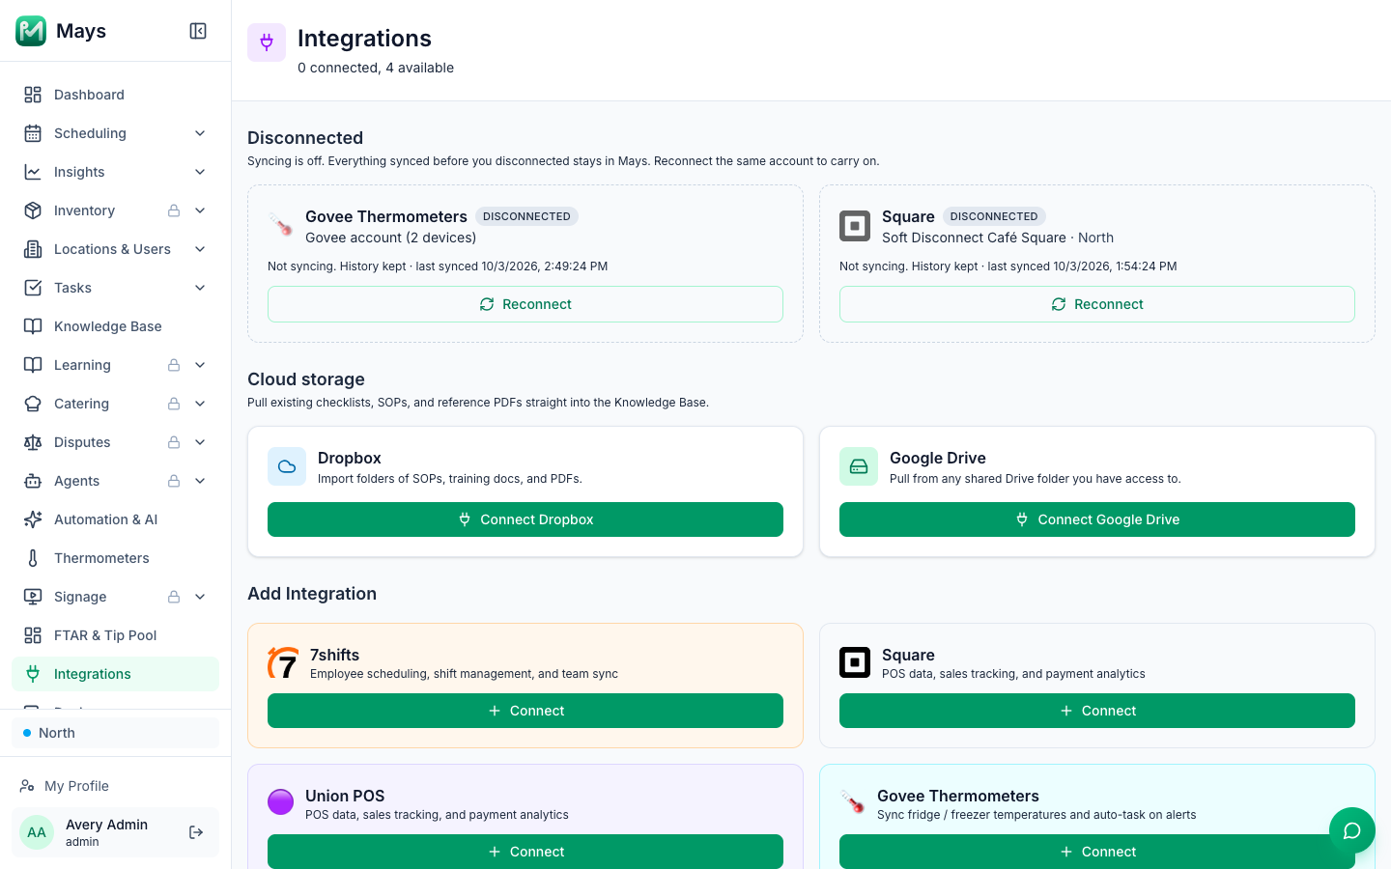Expand the Insights menu chevron
The height and width of the screenshot is (869, 1391).
(200, 172)
